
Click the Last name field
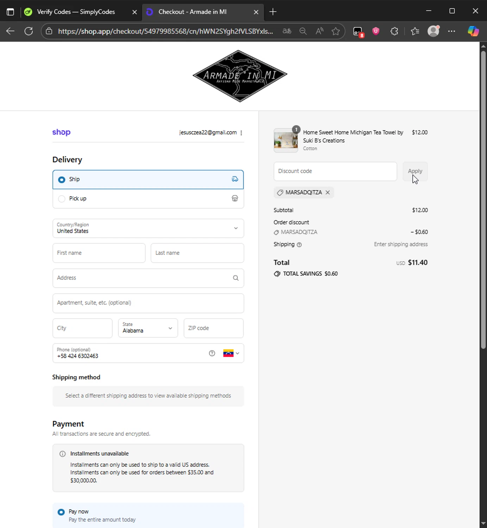click(x=197, y=253)
